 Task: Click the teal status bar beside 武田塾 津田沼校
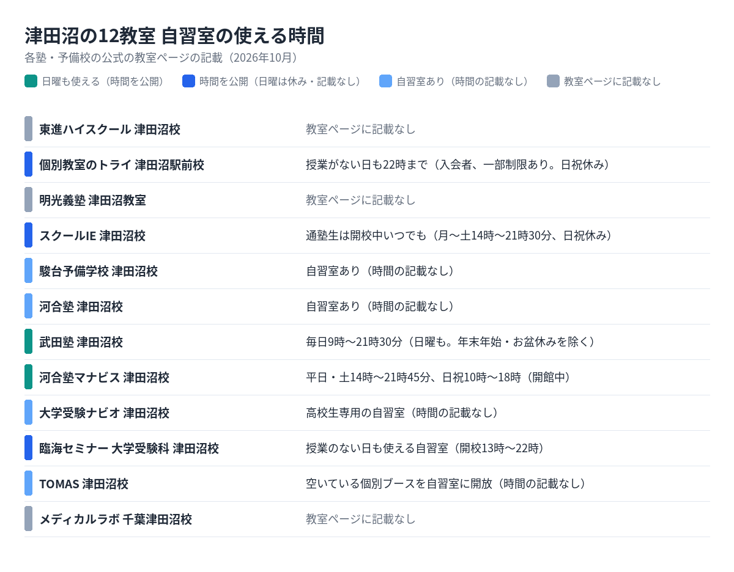click(x=28, y=342)
